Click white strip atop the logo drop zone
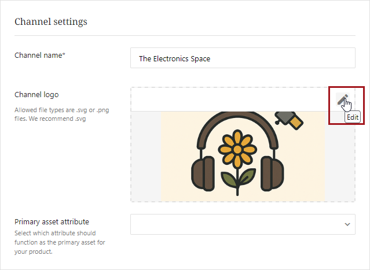 [232, 99]
